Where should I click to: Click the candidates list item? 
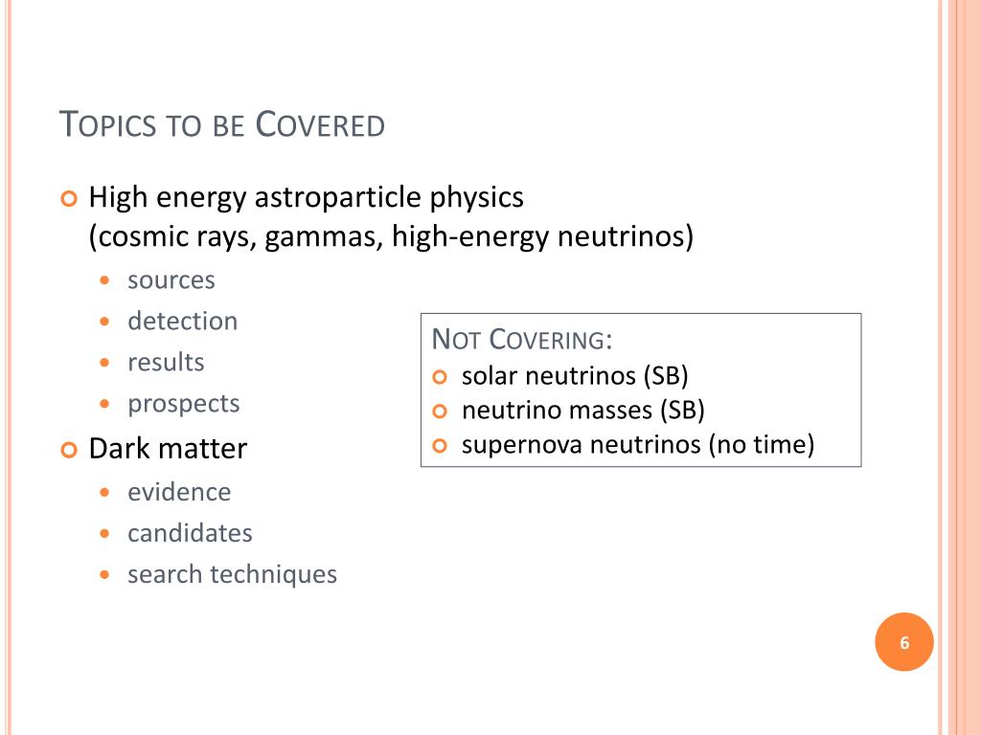tap(191, 533)
